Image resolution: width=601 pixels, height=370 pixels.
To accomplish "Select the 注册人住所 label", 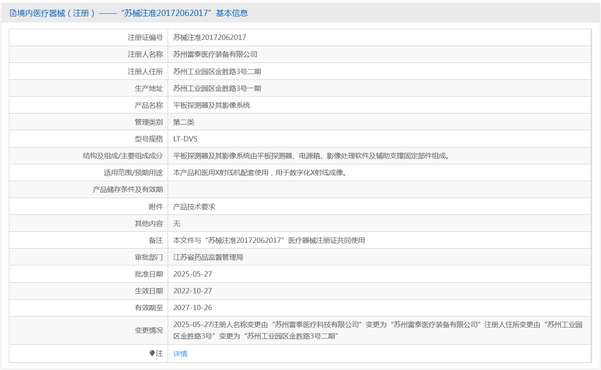I will (145, 71).
